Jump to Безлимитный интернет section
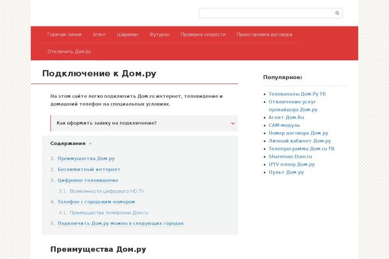The image size is (389, 259). [x=89, y=169]
